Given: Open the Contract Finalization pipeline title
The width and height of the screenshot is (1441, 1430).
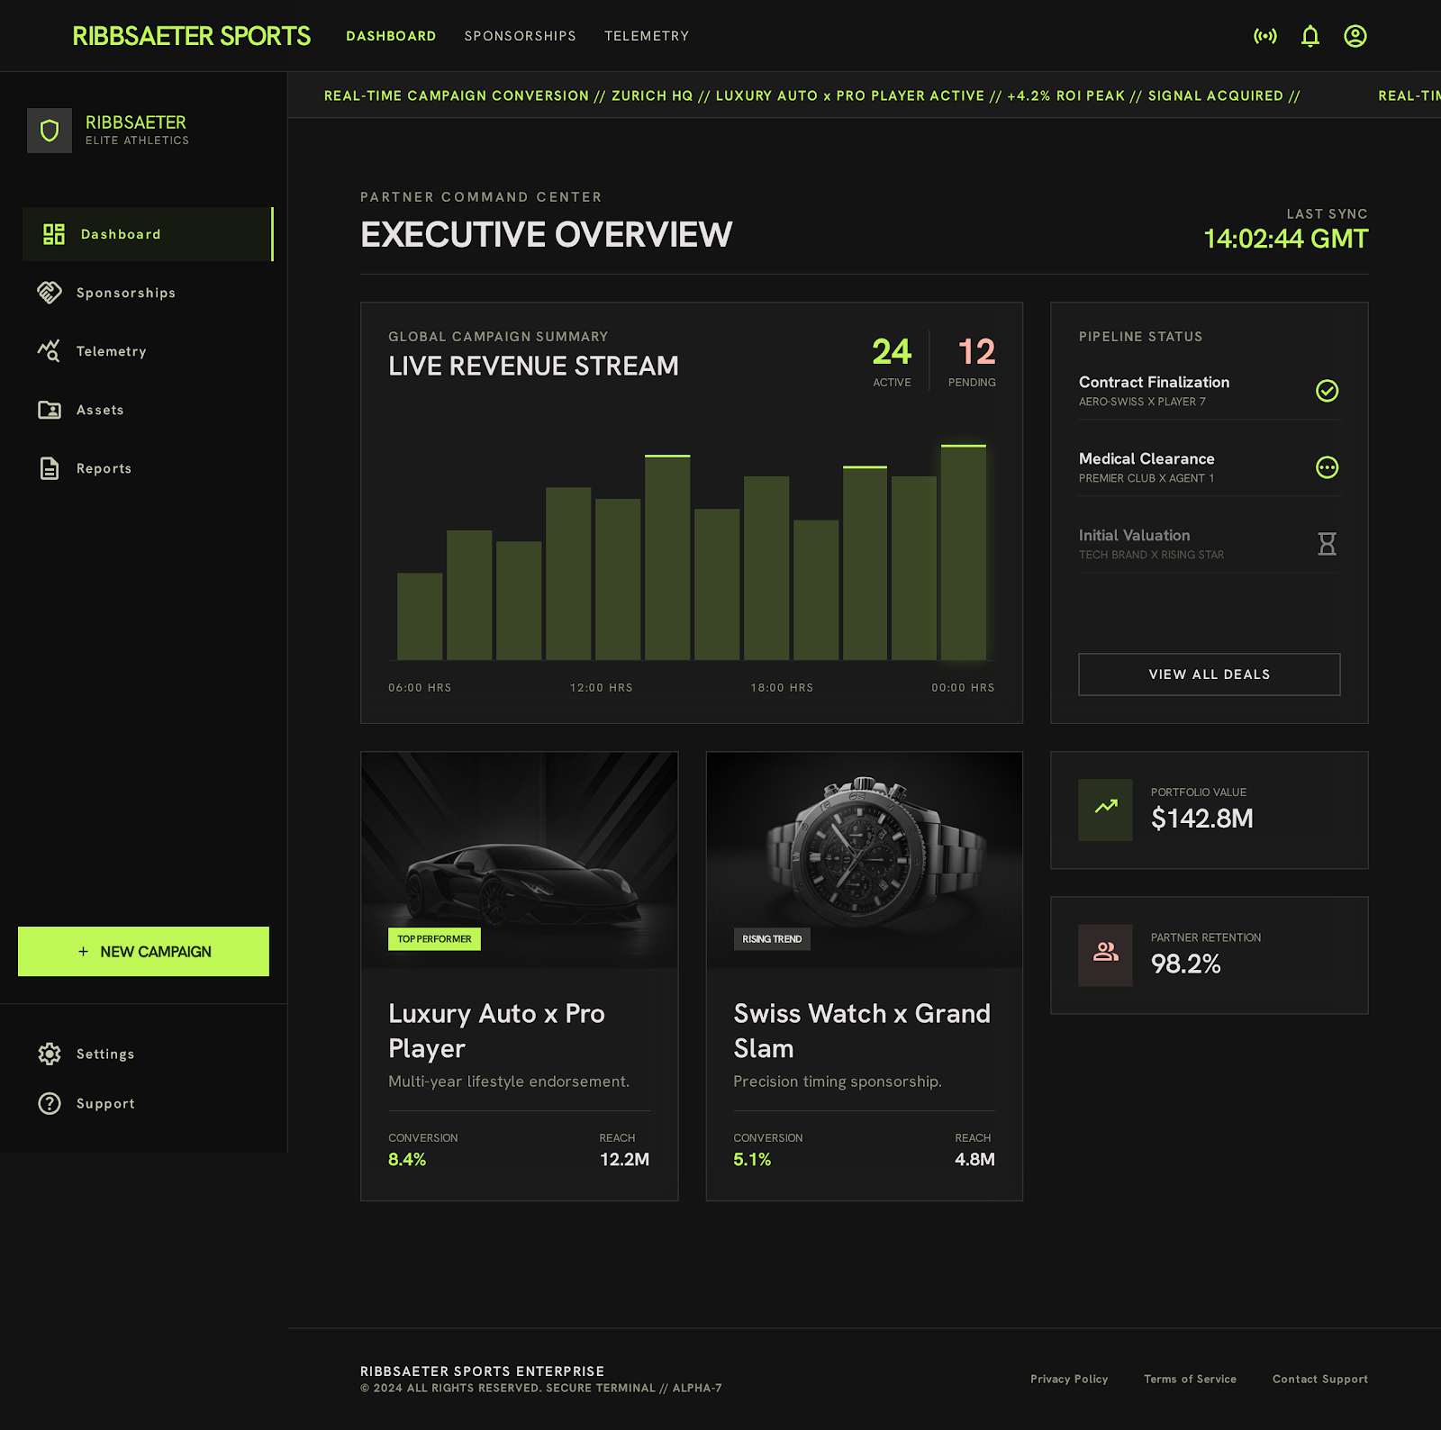Looking at the screenshot, I should pyautogui.click(x=1154, y=383).
